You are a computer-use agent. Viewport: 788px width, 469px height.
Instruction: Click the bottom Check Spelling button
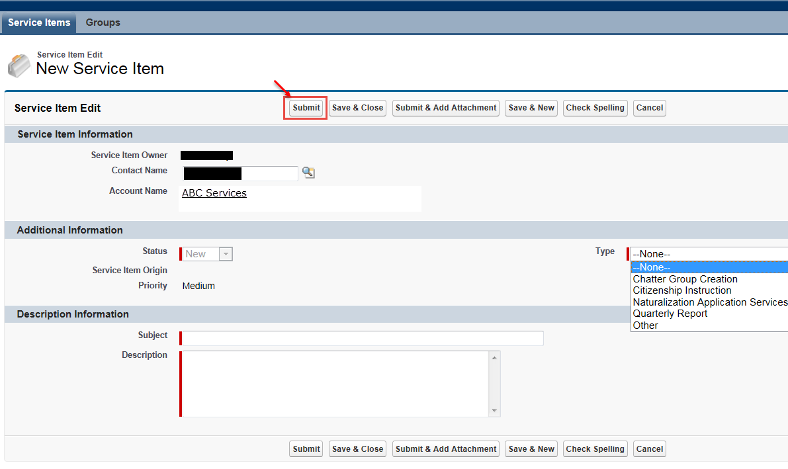pyautogui.click(x=595, y=449)
